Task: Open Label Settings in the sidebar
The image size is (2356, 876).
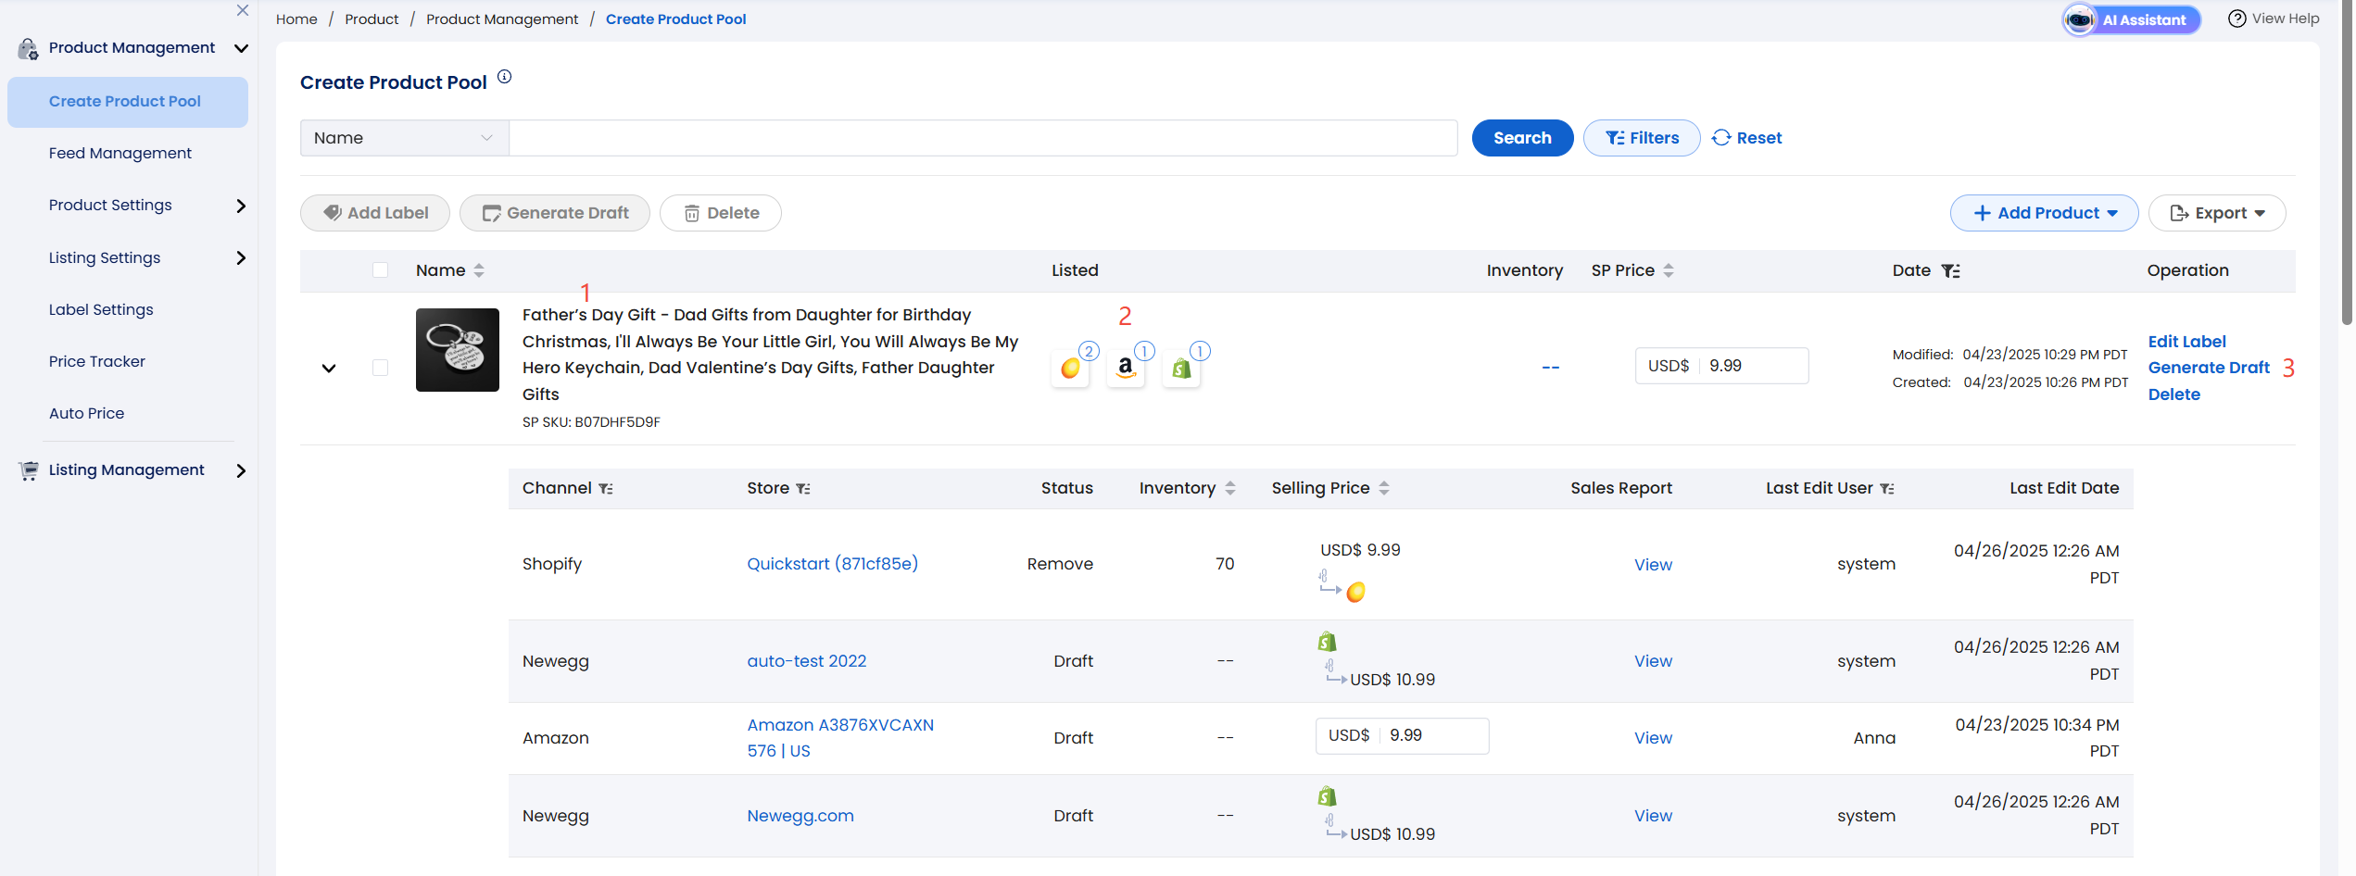Action: 101,309
